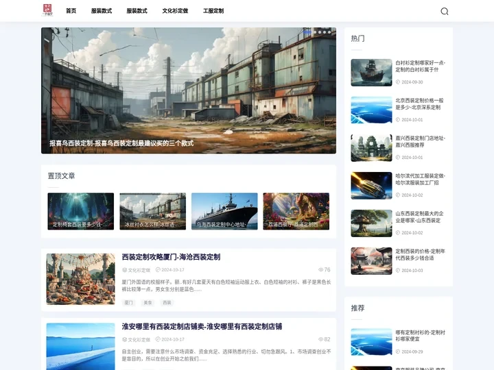The width and height of the screenshot is (494, 370).
Task: Click the excerpt starting 厦门外国语的校服样子
Action: (226, 286)
